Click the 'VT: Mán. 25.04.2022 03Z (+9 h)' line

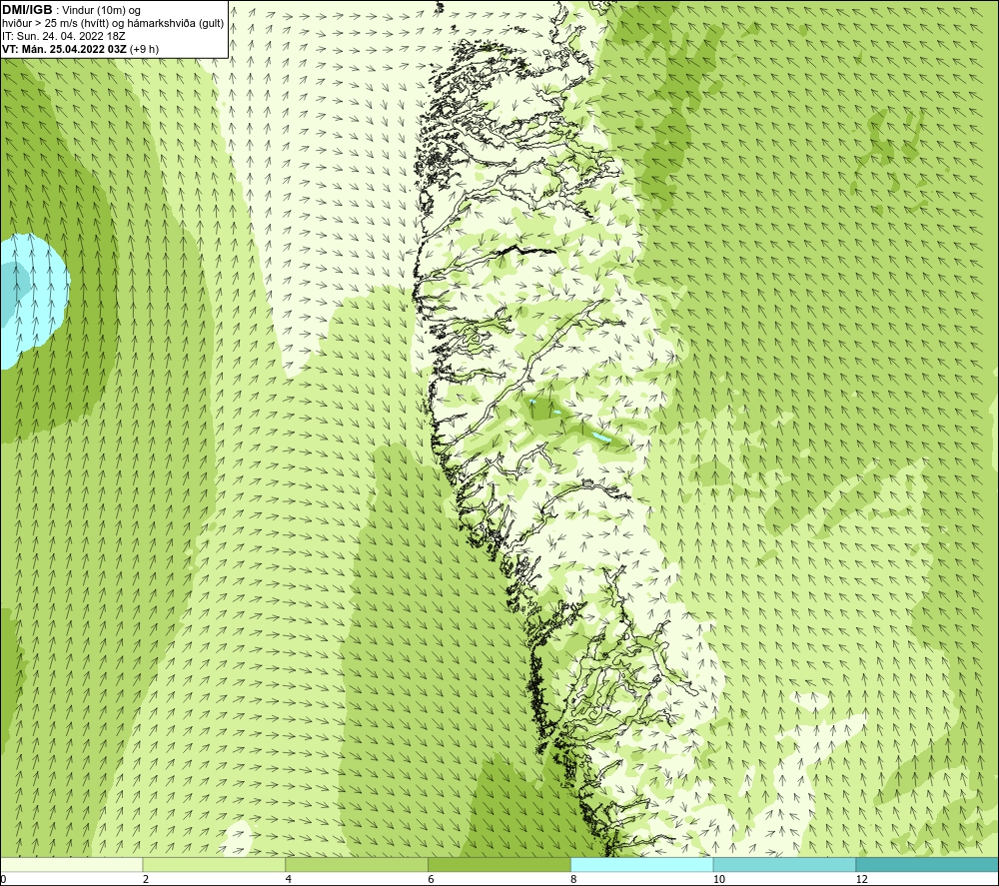pos(80,49)
